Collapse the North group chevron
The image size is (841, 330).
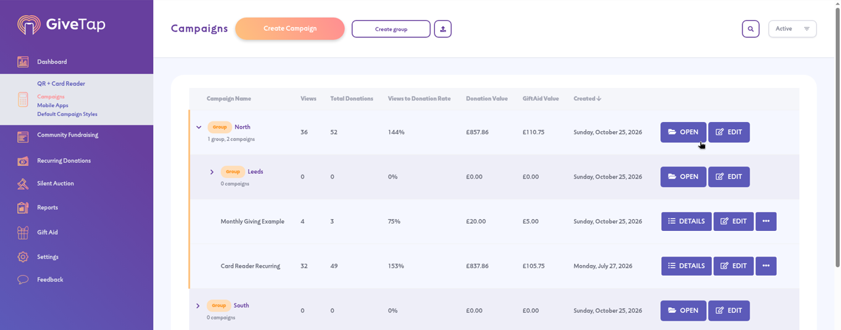198,127
